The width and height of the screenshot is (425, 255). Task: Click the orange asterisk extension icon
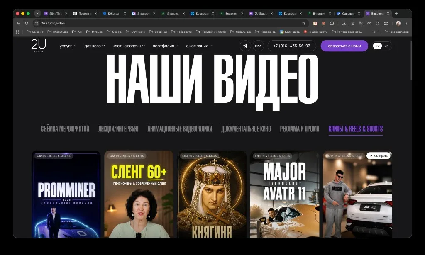pyautogui.click(x=323, y=23)
